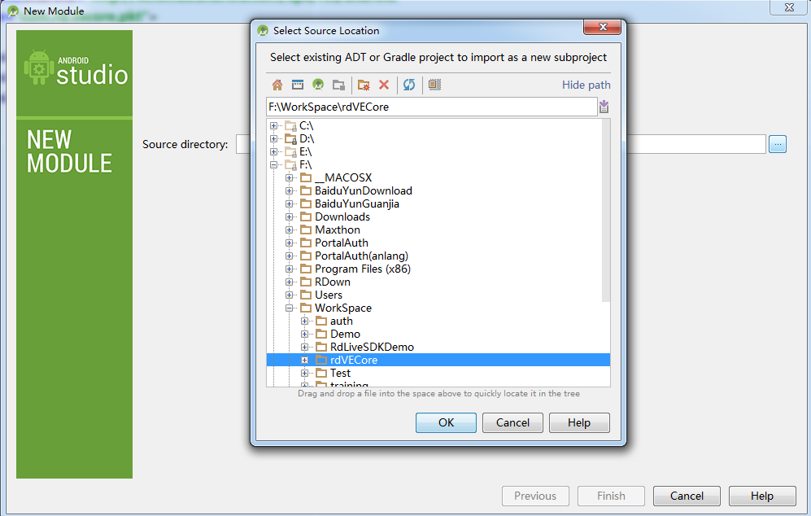Expand the Demo folder node
The width and height of the screenshot is (811, 516).
tap(305, 335)
